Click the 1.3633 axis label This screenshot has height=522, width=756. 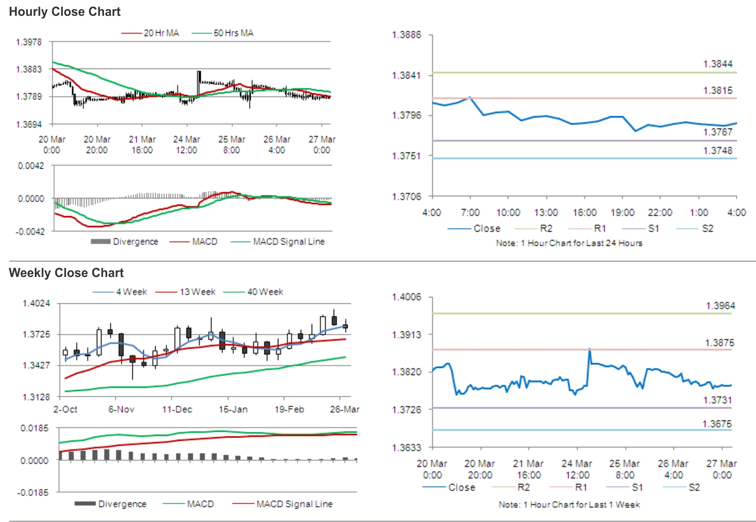pyautogui.click(x=406, y=447)
